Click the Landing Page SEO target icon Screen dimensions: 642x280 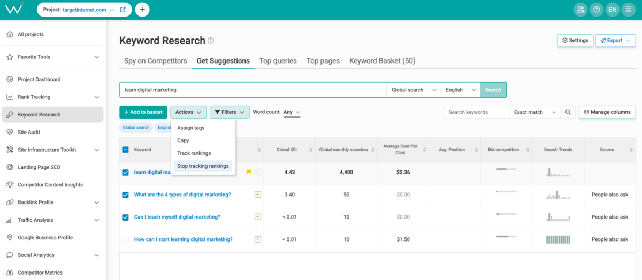point(10,167)
